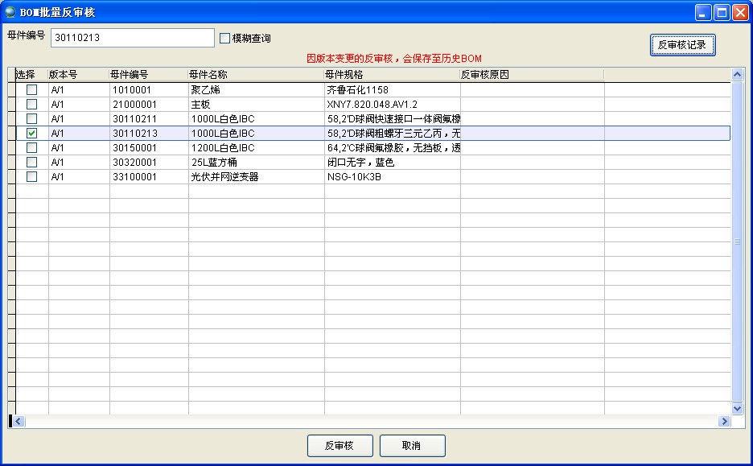Click into the 母件编号 input field

[x=132, y=38]
